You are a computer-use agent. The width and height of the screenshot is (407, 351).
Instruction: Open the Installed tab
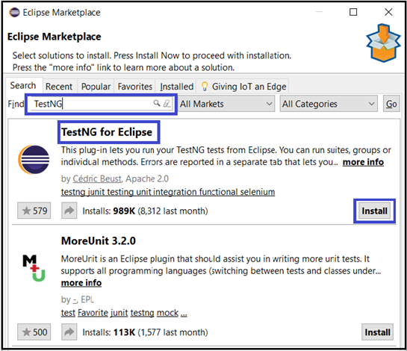[x=176, y=87]
